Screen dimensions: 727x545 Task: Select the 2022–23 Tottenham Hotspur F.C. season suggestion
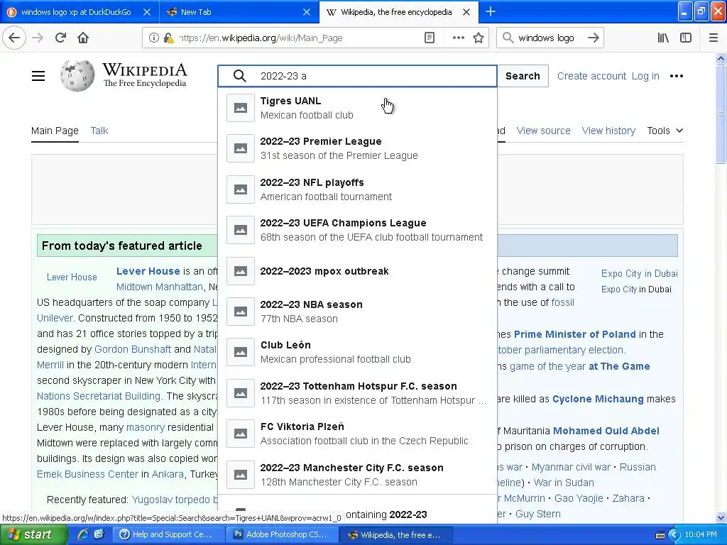click(357, 393)
